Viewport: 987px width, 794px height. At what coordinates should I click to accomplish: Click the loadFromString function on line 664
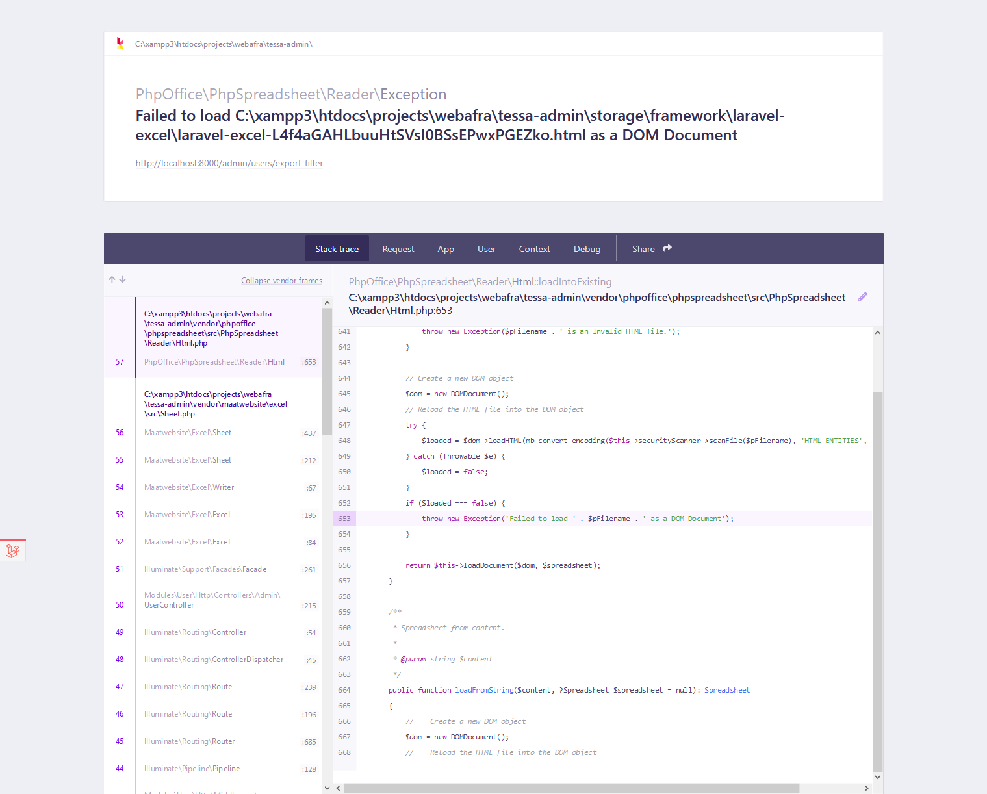pos(484,690)
